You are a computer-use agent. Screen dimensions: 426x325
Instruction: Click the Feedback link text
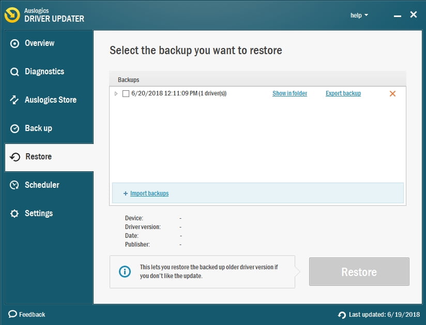32,315
